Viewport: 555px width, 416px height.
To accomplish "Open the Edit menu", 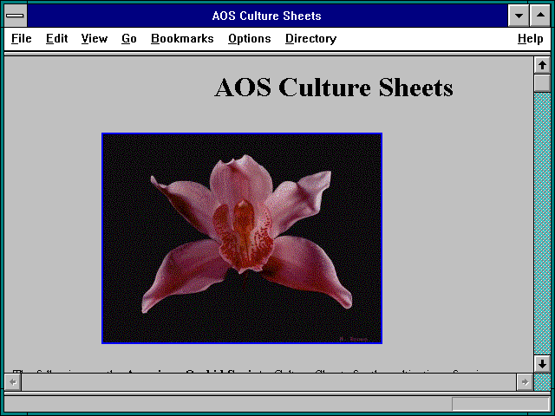I will pos(56,38).
